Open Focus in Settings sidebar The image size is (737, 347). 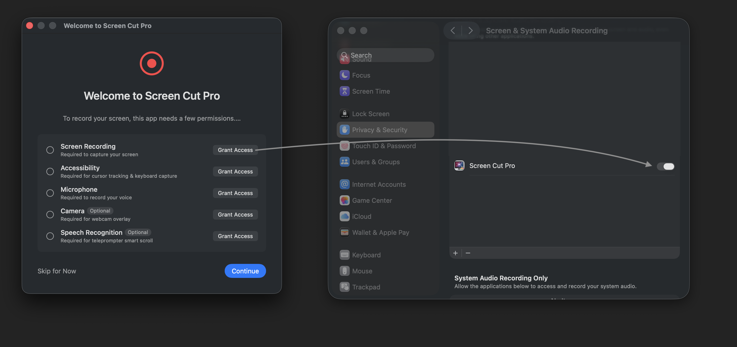coord(385,75)
